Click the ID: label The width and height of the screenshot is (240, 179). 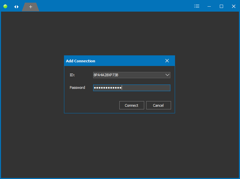point(72,75)
